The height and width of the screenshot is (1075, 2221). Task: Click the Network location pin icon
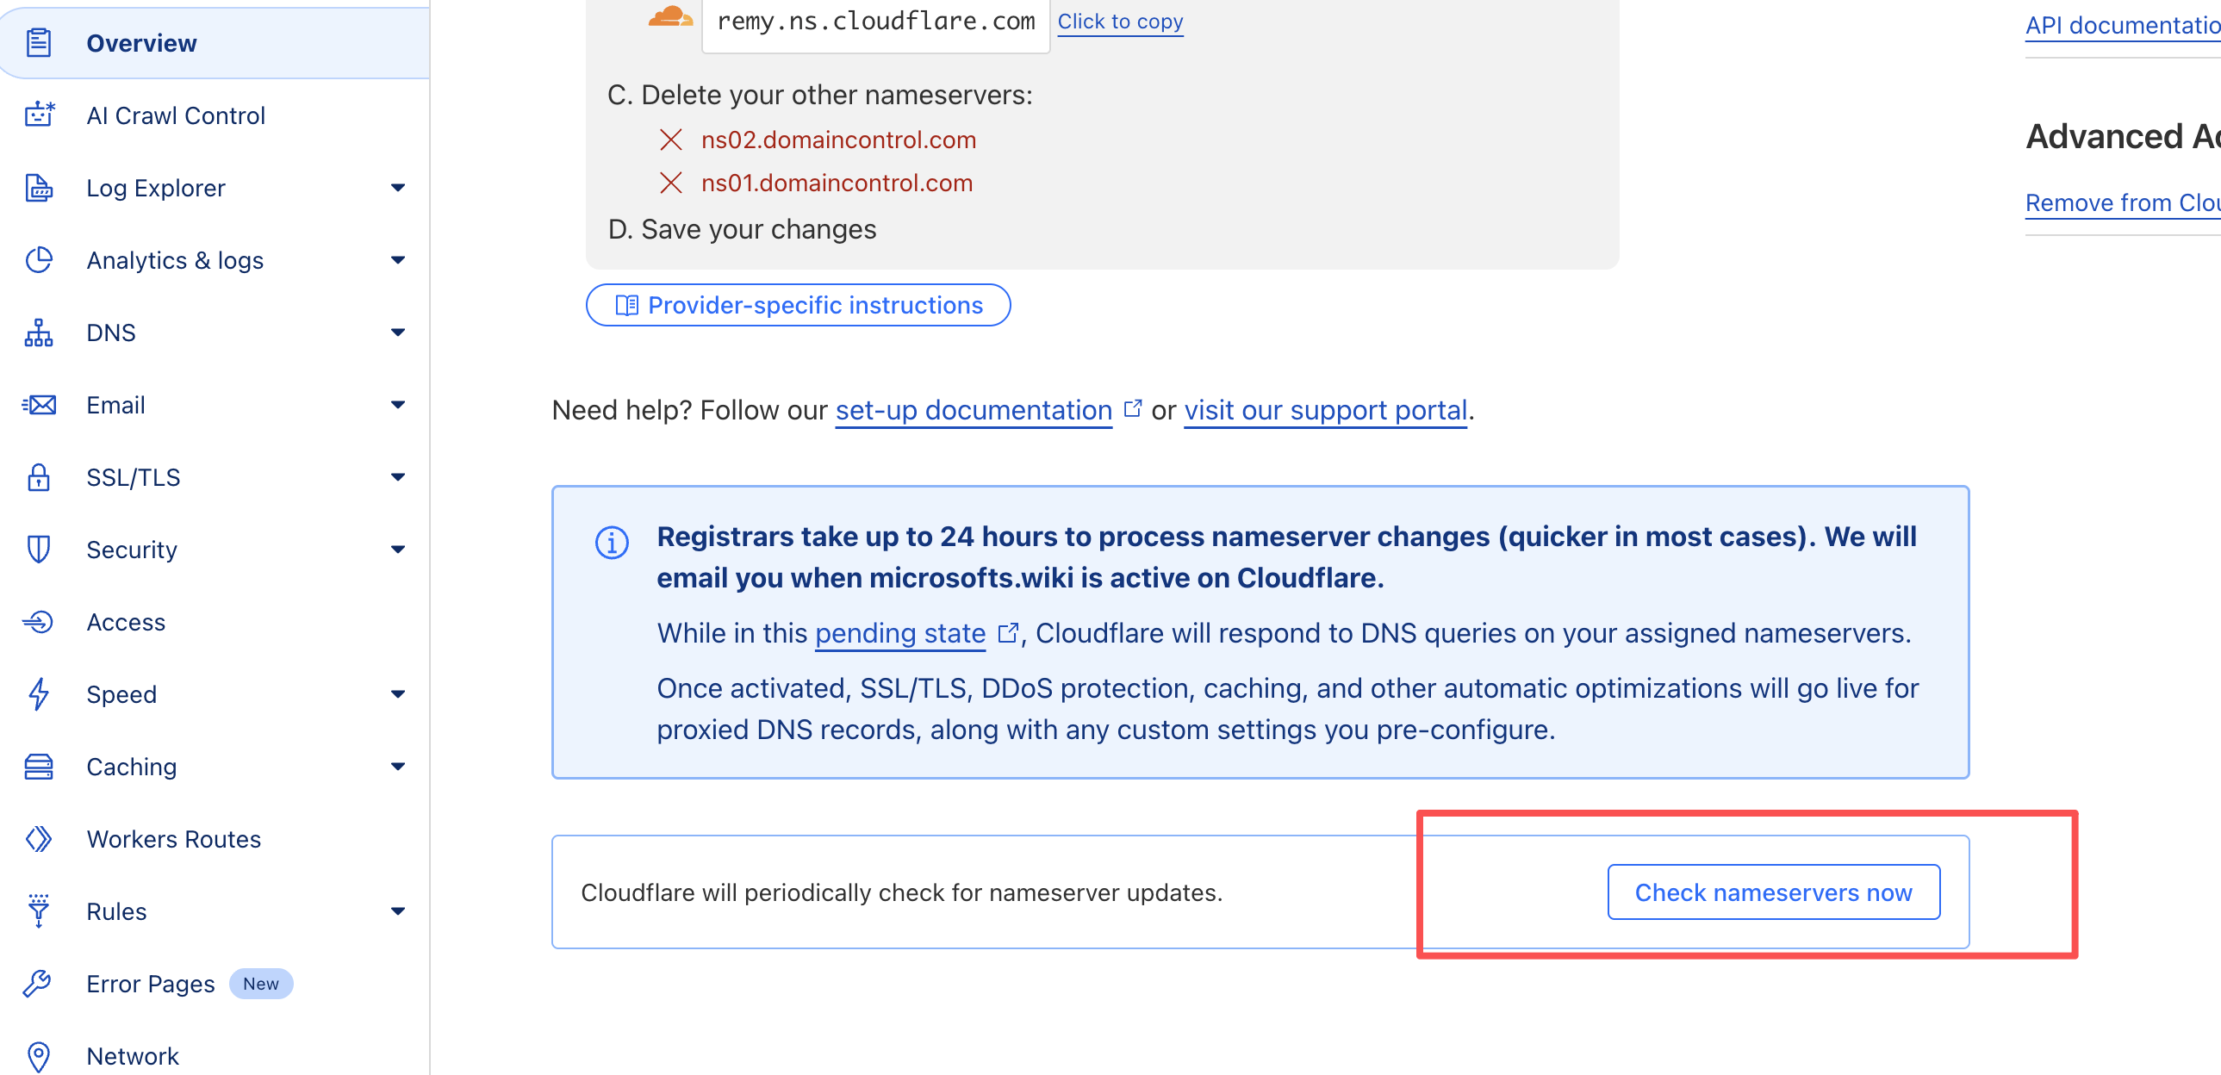[39, 1056]
